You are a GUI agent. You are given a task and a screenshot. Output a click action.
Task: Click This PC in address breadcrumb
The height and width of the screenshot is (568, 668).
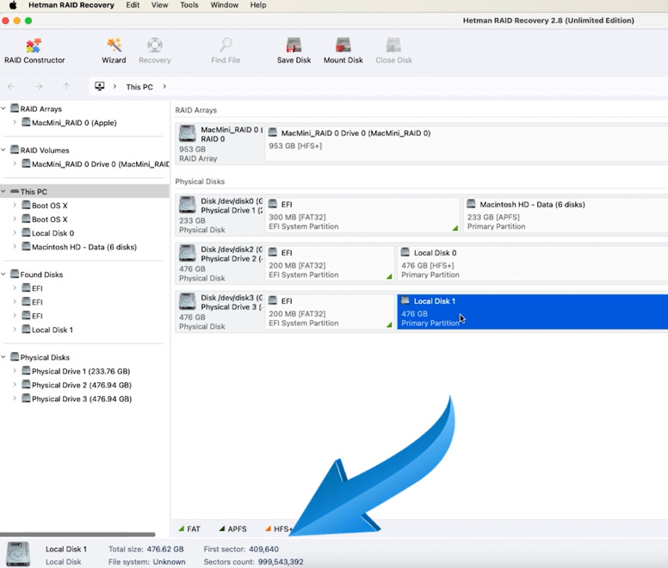(x=139, y=87)
